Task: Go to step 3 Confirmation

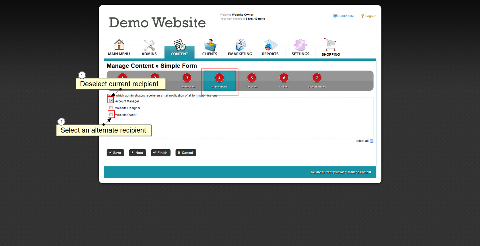Action: click(x=187, y=78)
